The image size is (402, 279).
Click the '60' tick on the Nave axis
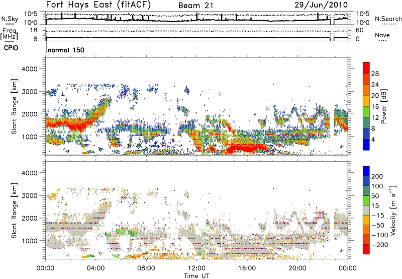(360, 30)
